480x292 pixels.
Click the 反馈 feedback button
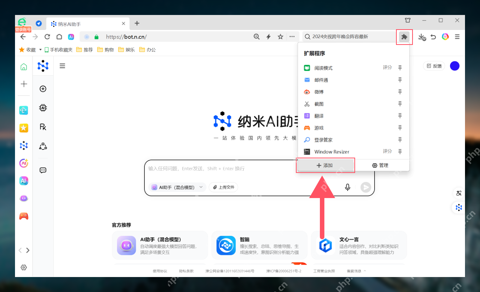pos(434,66)
